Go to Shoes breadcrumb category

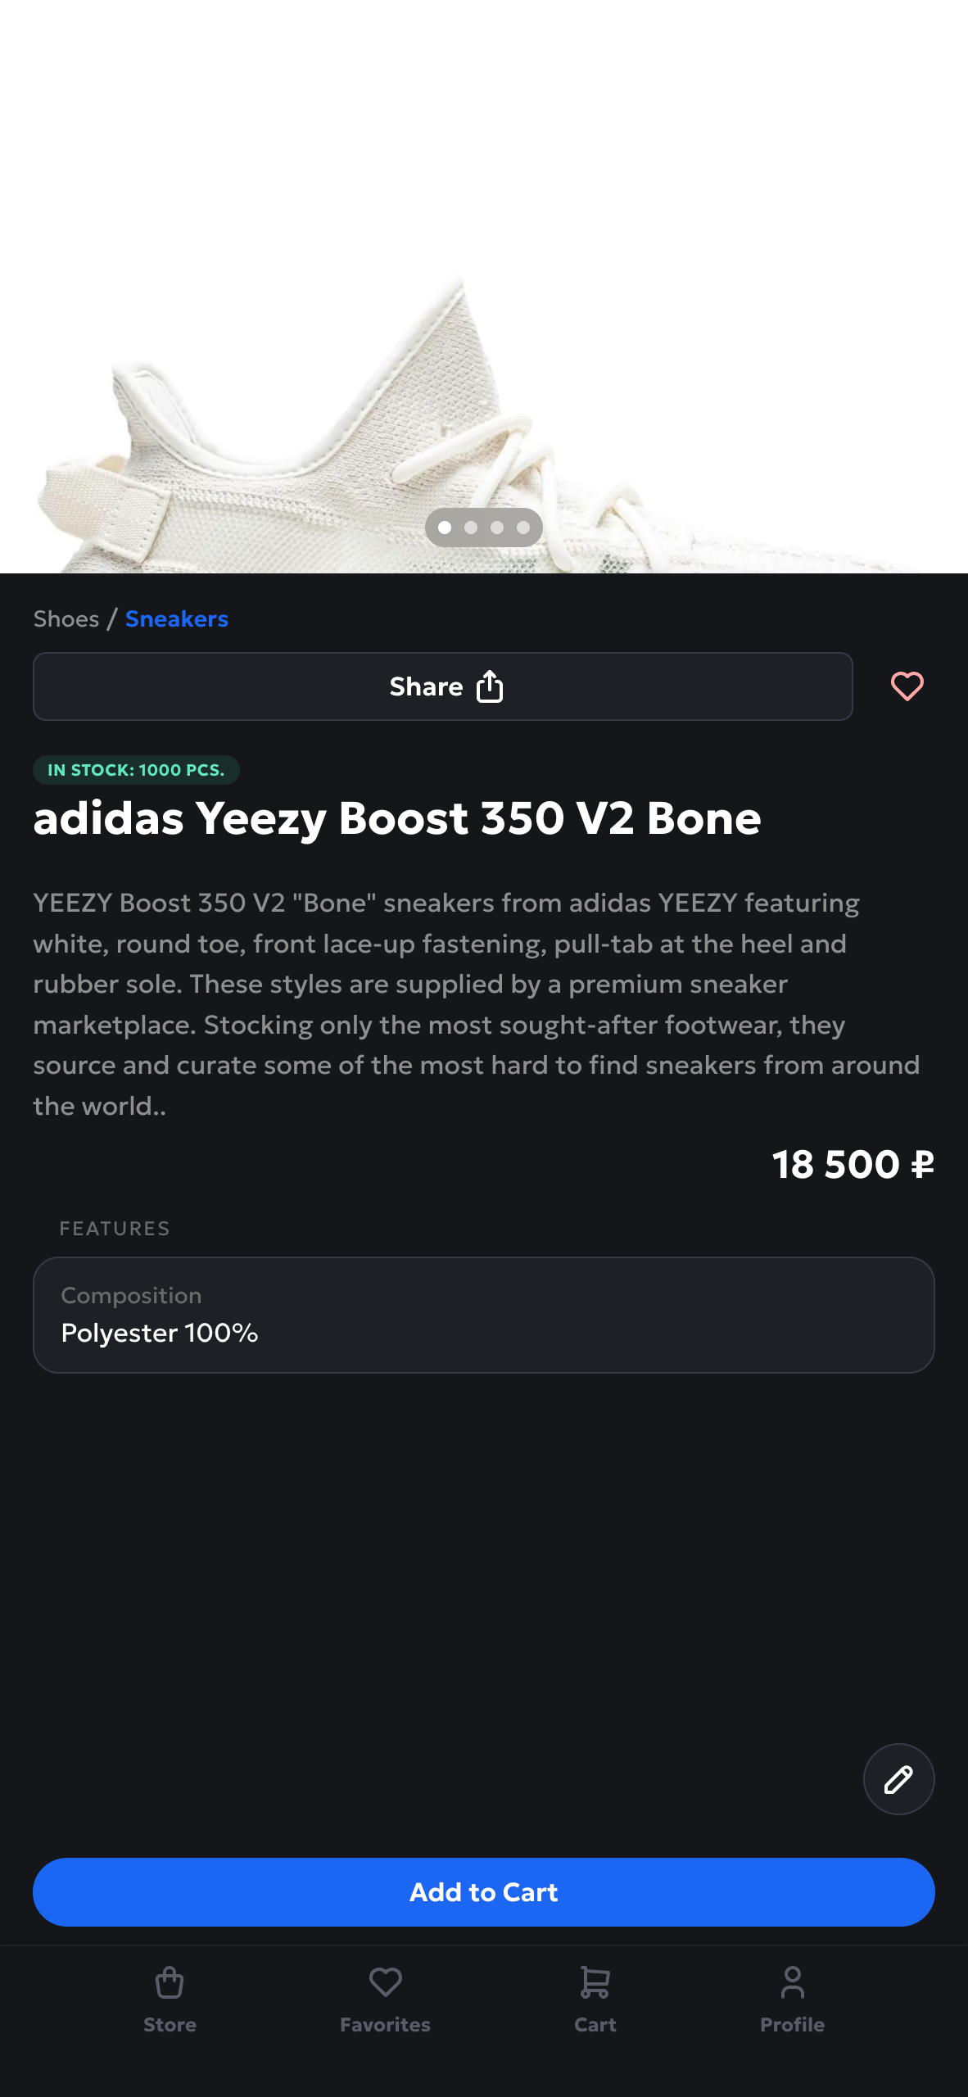66,618
